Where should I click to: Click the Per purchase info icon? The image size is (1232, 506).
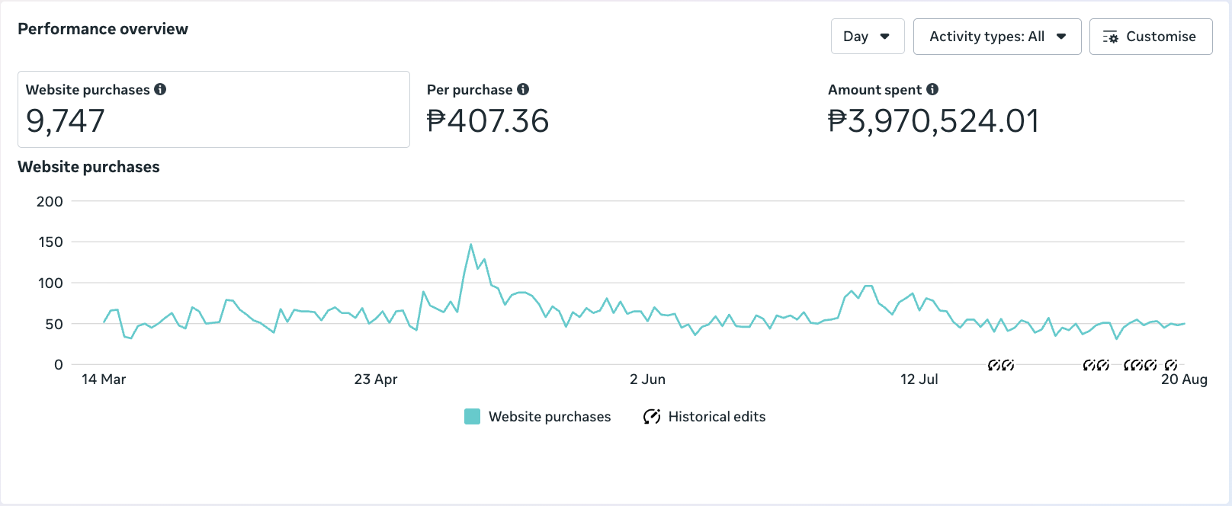(523, 89)
